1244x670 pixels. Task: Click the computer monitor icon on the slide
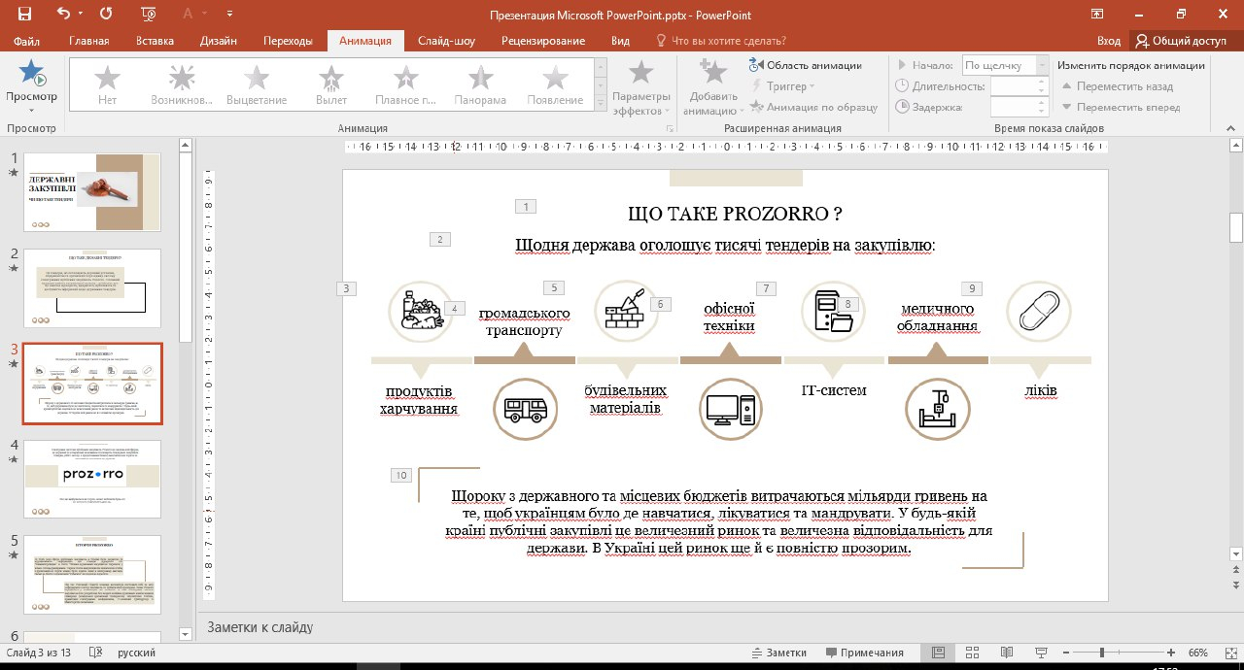tap(732, 409)
